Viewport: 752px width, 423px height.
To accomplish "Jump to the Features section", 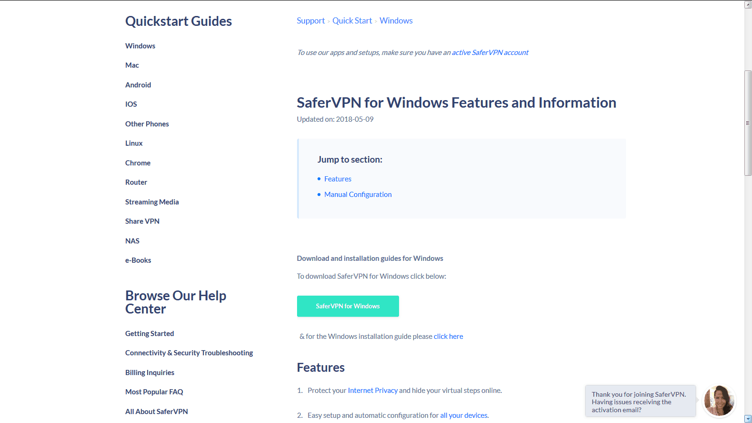I will pos(338,179).
